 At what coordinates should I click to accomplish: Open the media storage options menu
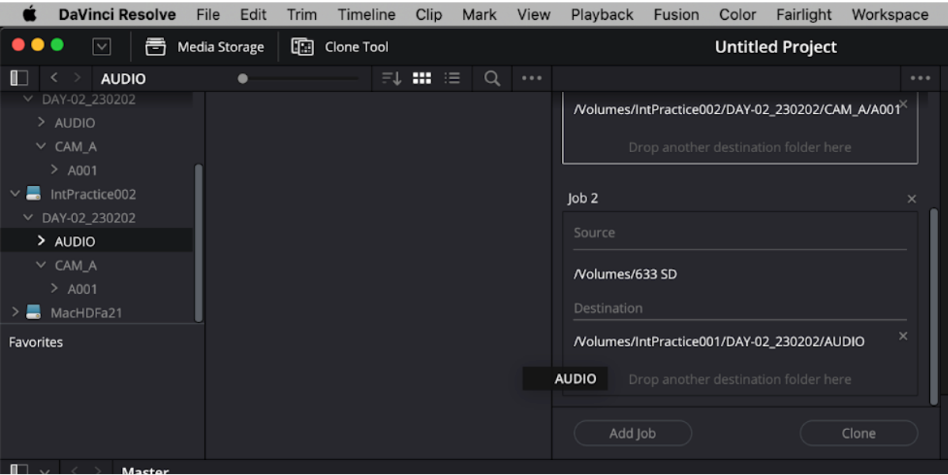[x=531, y=78]
